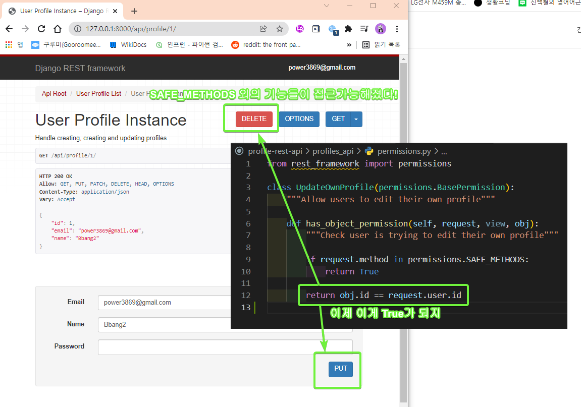Open the purple panda profile avatar

[380, 29]
